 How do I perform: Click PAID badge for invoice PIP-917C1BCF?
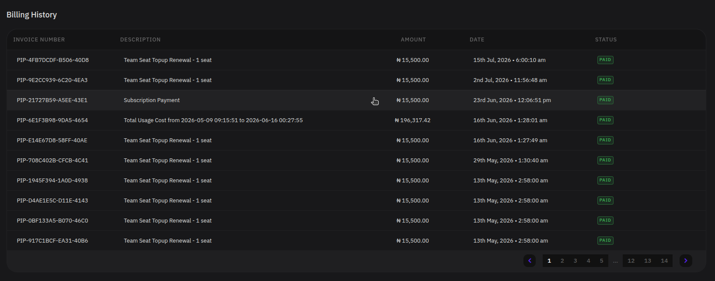point(605,240)
